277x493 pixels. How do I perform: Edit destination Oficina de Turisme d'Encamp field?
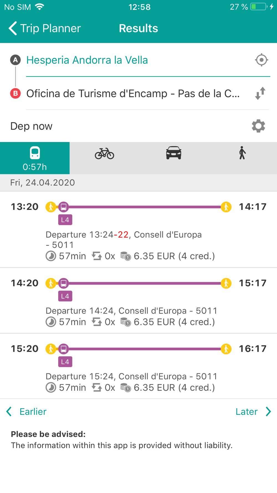[x=133, y=94]
